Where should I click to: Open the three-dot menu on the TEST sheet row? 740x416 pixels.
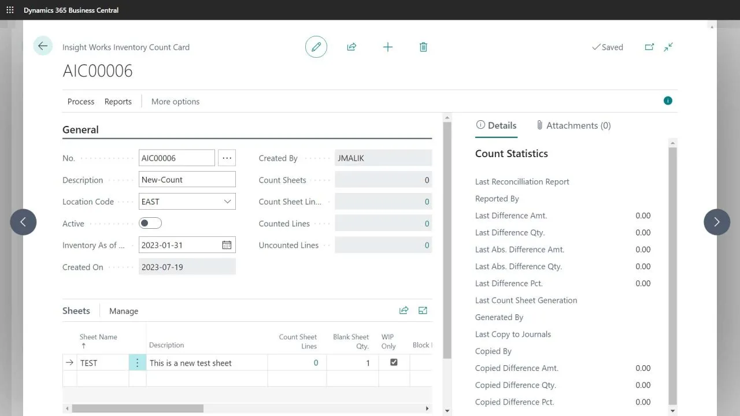pos(137,362)
